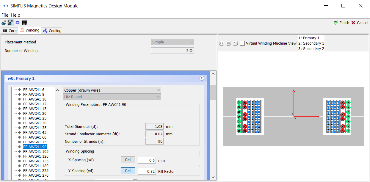370x182 pixels.
Task: Switch to the Cooling tab
Action: (x=52, y=31)
